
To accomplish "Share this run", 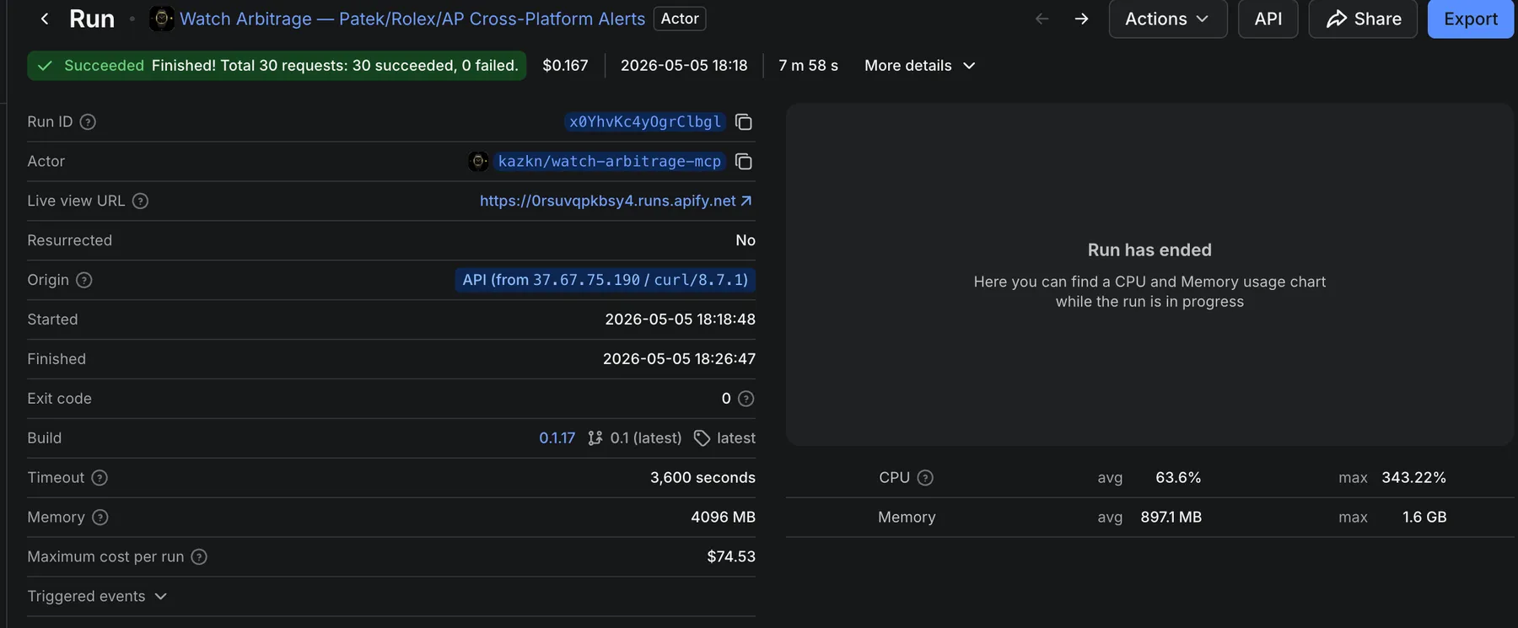I will pos(1363,19).
